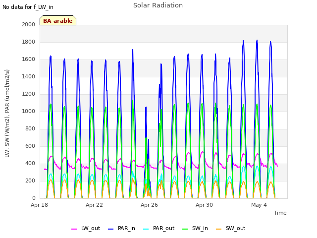Click the 1800 y-axis tick label
Screen dimensions: 317x238
tap(29, 42)
